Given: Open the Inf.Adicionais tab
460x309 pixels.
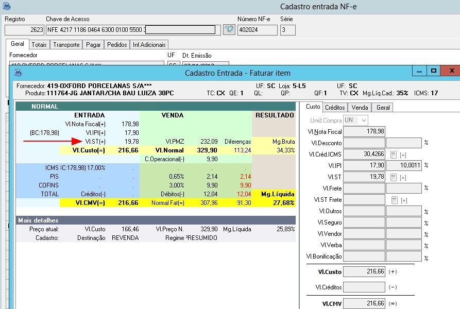Looking at the screenshot, I should point(149,45).
